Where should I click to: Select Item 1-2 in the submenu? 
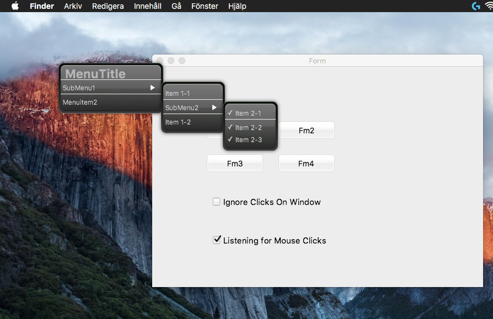[x=193, y=122]
